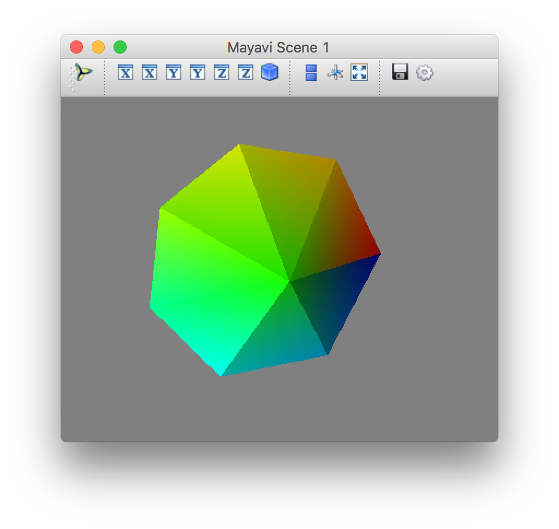Zoom the window using green traffic light
Viewport: 559px width, 529px height.
[x=120, y=48]
